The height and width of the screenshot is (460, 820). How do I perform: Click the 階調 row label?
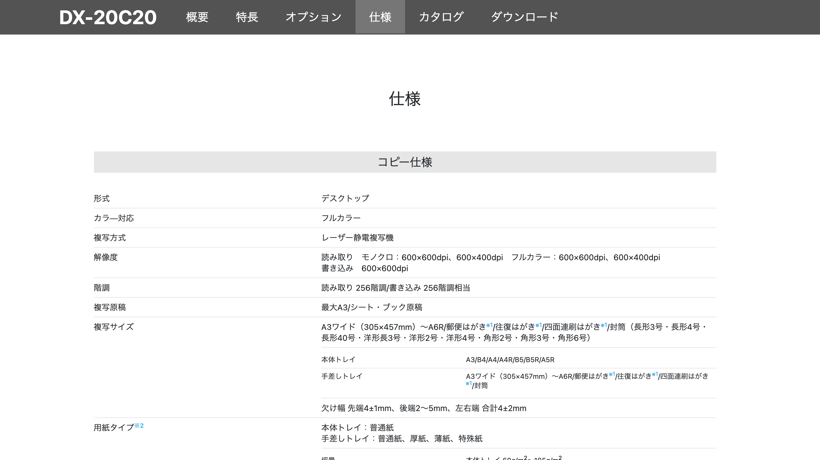pos(101,288)
